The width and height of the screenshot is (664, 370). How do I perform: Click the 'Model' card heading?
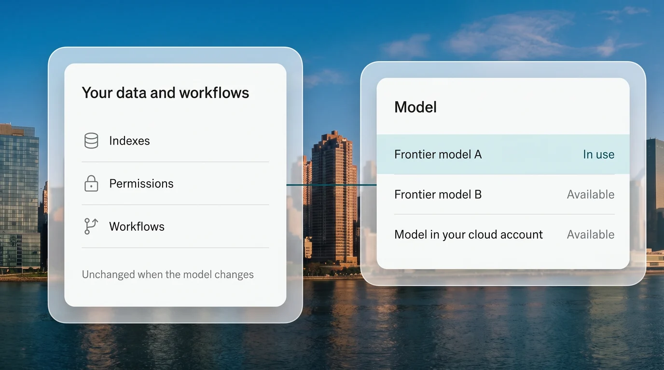pyautogui.click(x=415, y=107)
